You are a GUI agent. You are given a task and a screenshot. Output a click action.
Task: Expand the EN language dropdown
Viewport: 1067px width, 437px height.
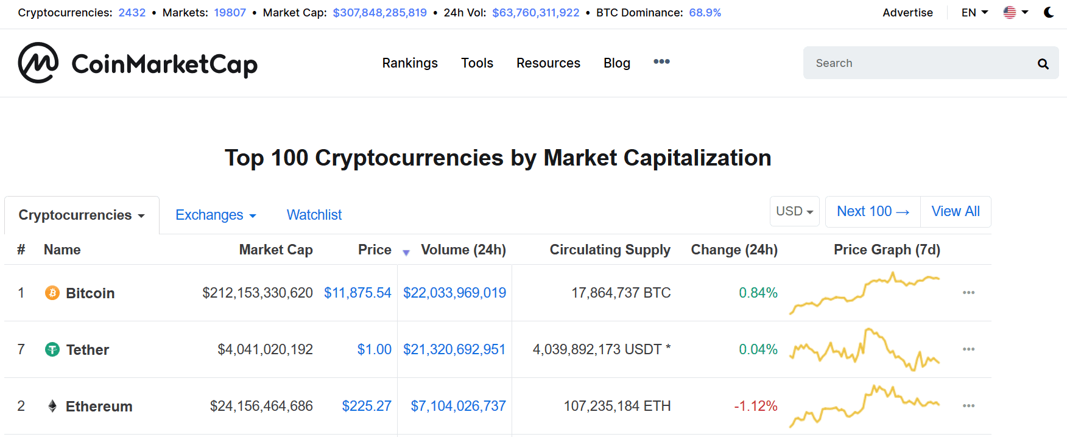(x=974, y=12)
